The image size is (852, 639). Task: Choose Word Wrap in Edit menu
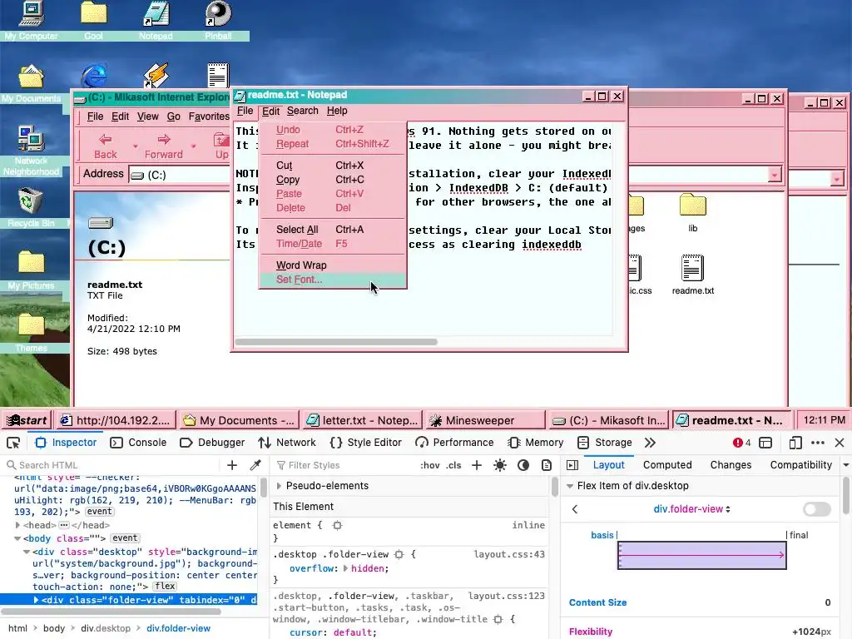333,265
